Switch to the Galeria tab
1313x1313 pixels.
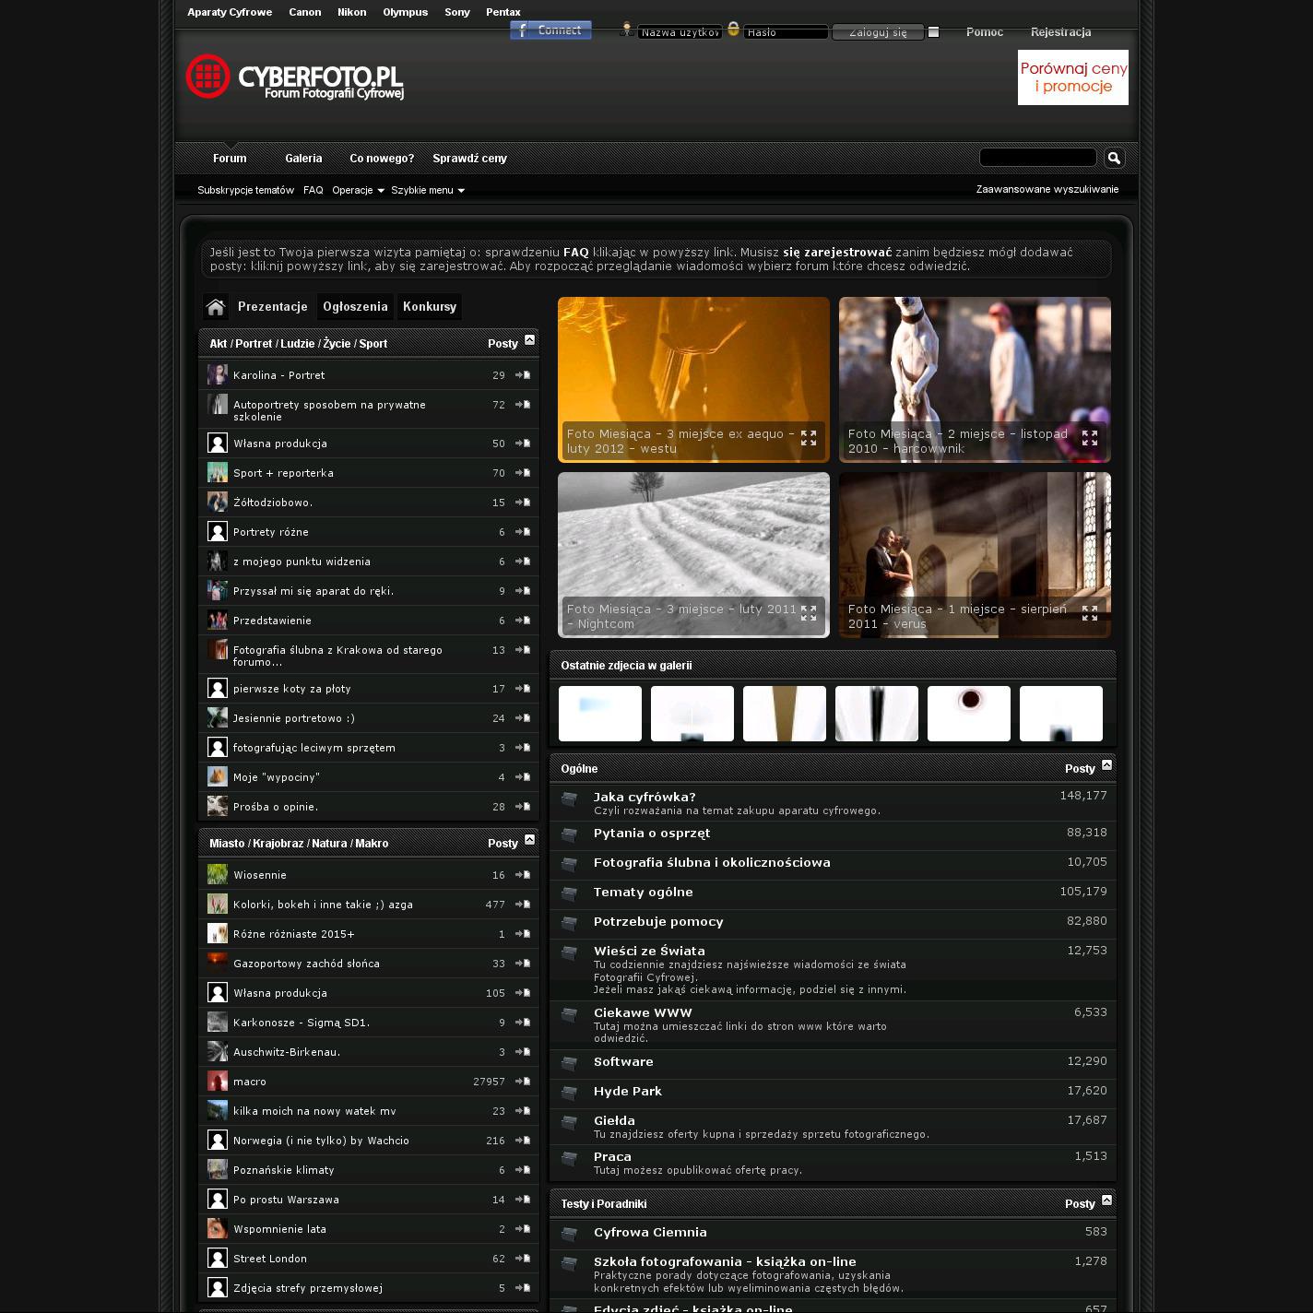(x=303, y=159)
